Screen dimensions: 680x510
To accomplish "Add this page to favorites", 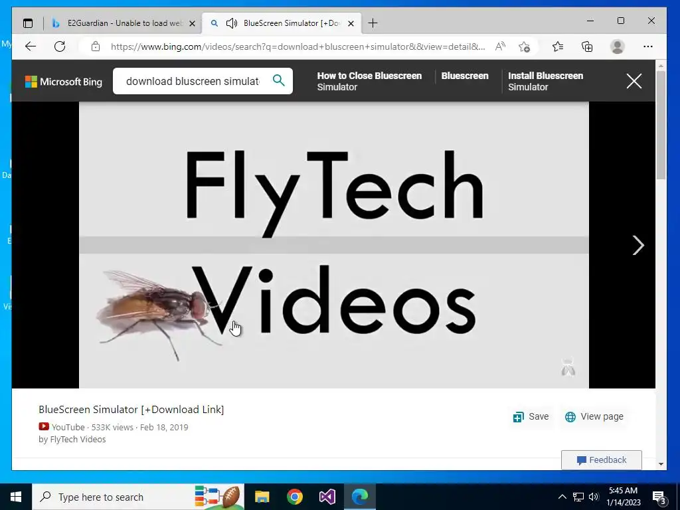I will 524,46.
